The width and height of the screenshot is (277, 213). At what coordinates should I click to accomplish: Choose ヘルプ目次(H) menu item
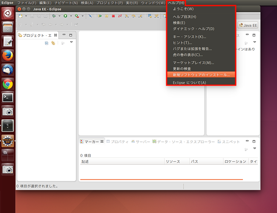pos(201,17)
